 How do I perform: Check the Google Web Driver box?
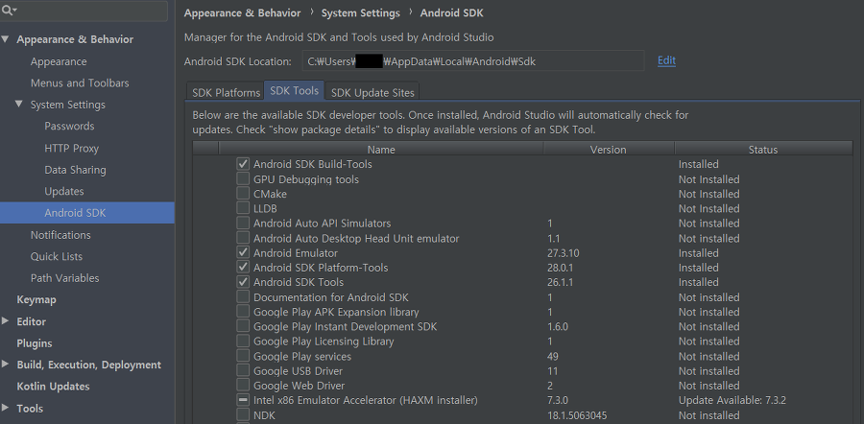tap(243, 385)
